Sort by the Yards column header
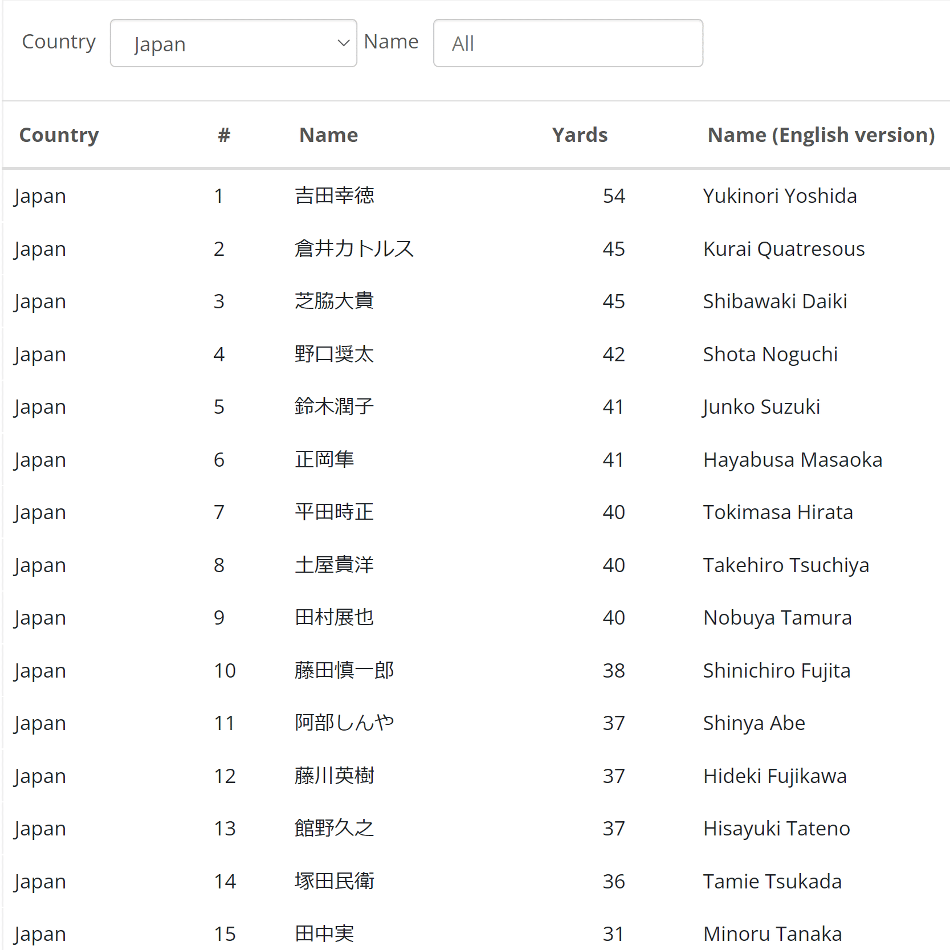Image resolution: width=950 pixels, height=950 pixels. click(x=579, y=134)
